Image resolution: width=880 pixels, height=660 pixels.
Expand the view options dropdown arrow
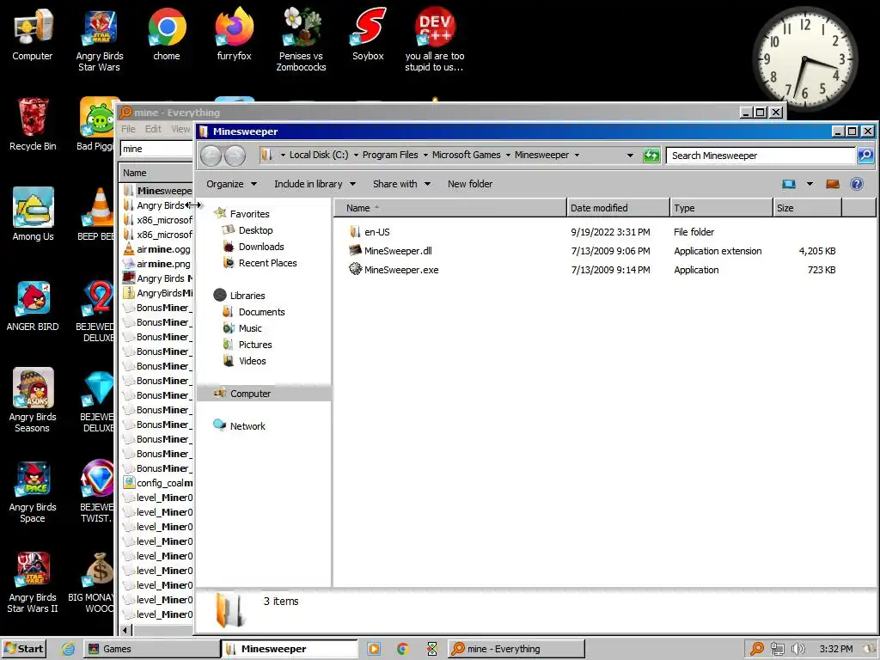point(810,184)
